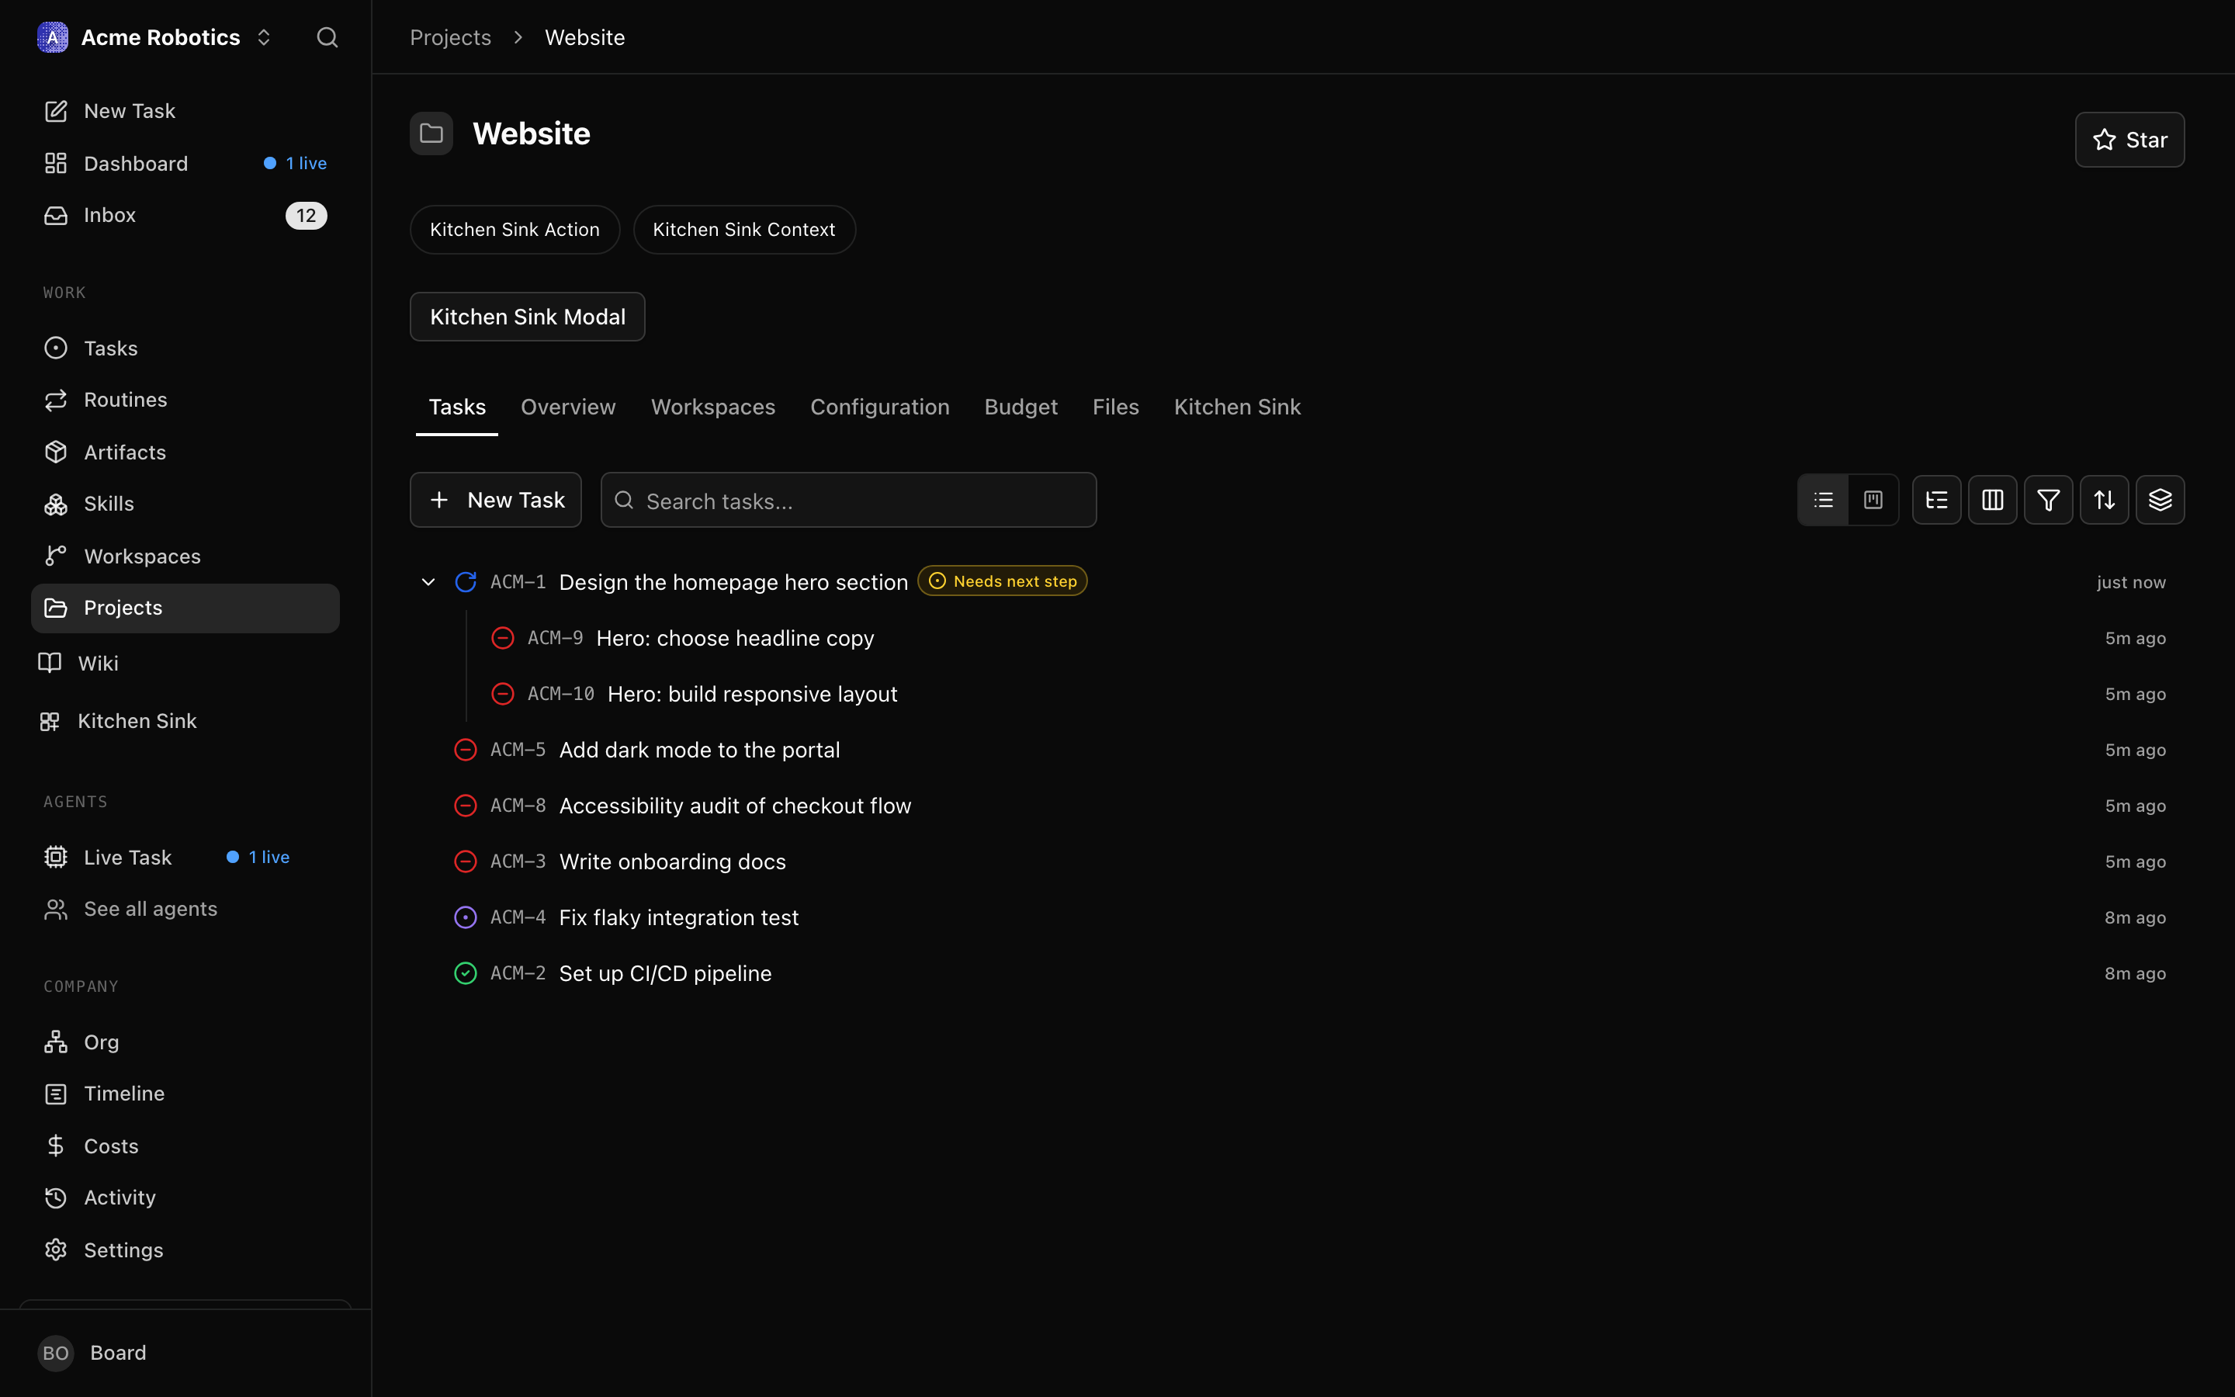
Task: Click the Website project folder icon
Action: pos(431,134)
